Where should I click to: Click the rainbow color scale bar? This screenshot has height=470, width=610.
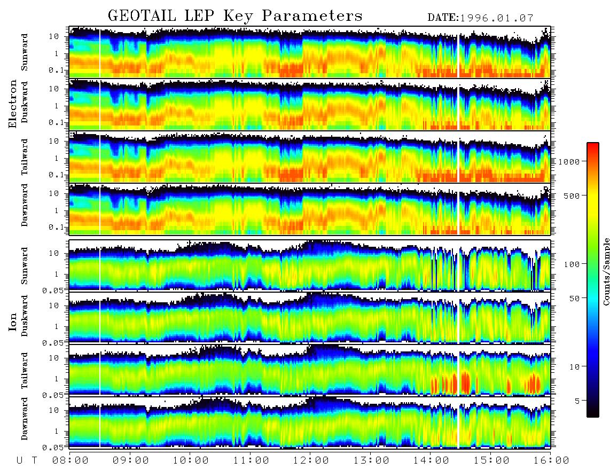592,280
